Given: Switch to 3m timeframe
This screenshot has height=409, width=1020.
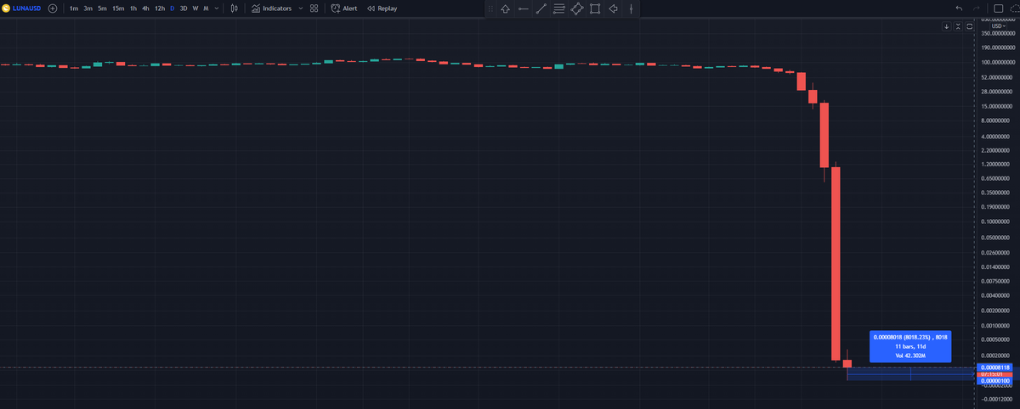Looking at the screenshot, I should click(88, 8).
